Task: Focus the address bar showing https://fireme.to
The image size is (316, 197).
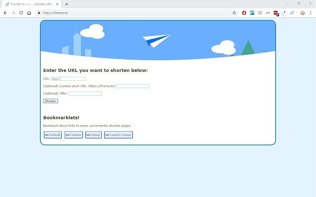Action: [x=136, y=13]
